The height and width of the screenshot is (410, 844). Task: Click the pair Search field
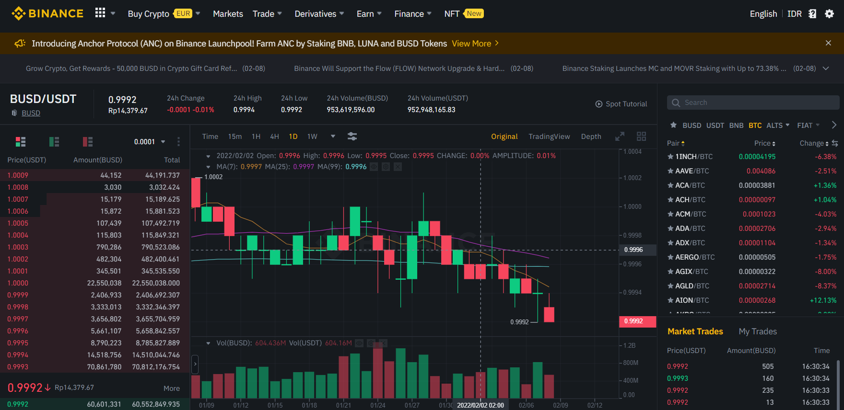pyautogui.click(x=753, y=102)
